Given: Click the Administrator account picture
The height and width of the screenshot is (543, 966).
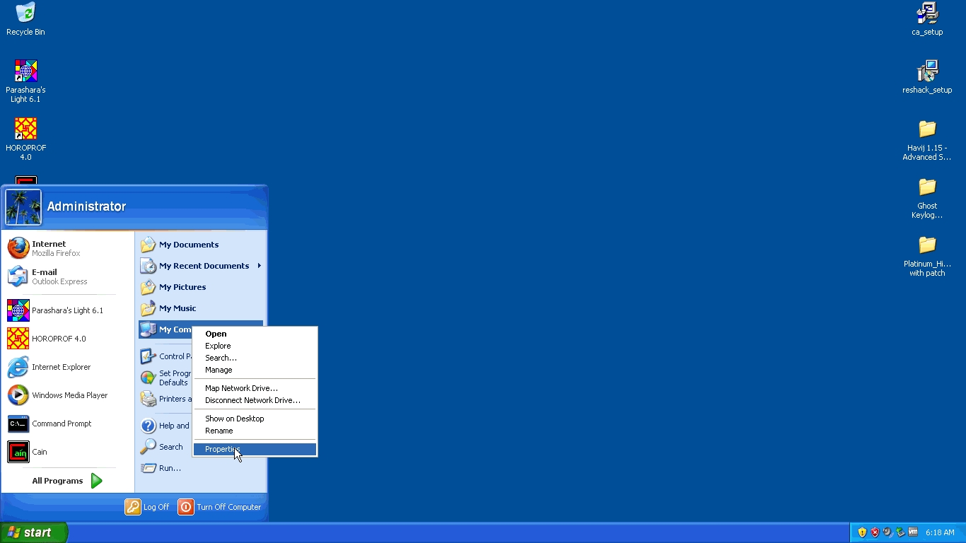Looking at the screenshot, I should point(23,206).
